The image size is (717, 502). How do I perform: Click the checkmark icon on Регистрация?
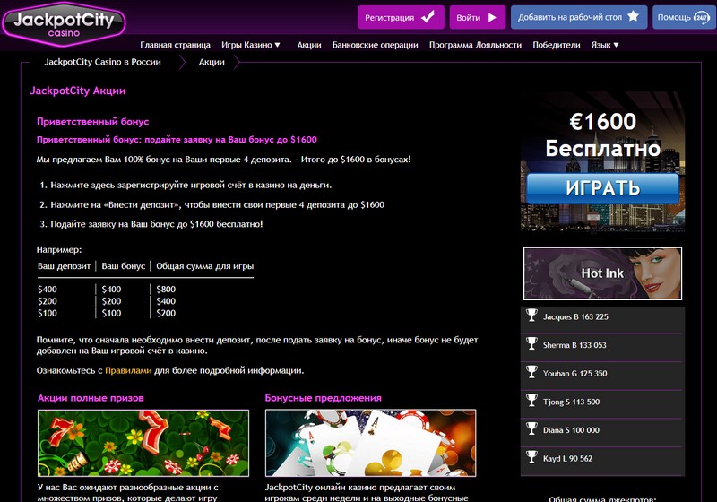tap(428, 17)
